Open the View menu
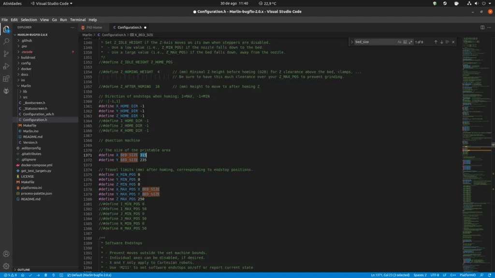 point(44,19)
